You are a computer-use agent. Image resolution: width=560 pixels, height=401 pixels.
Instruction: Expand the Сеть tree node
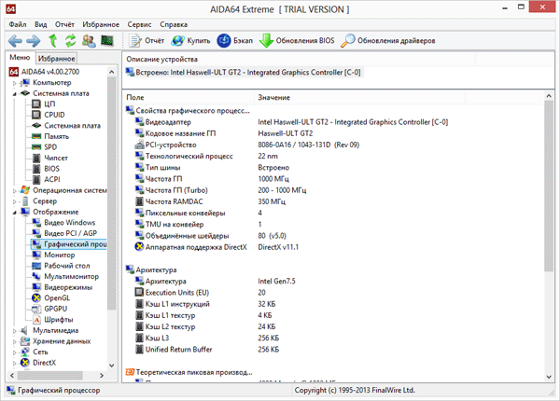pos(15,353)
